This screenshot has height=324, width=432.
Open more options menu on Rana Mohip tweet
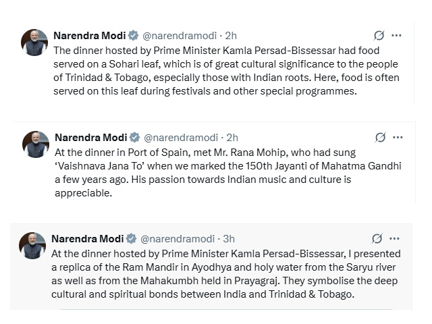(x=398, y=138)
